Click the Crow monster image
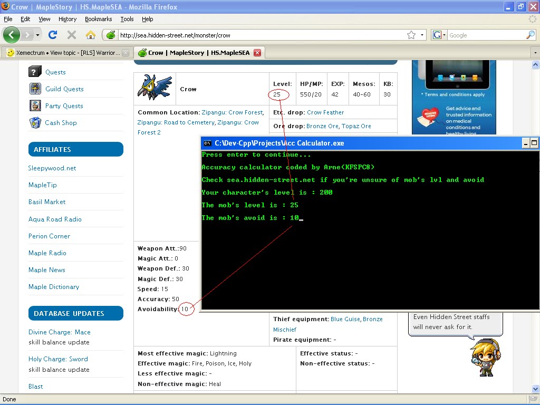This screenshot has height=405, width=540. [x=155, y=87]
